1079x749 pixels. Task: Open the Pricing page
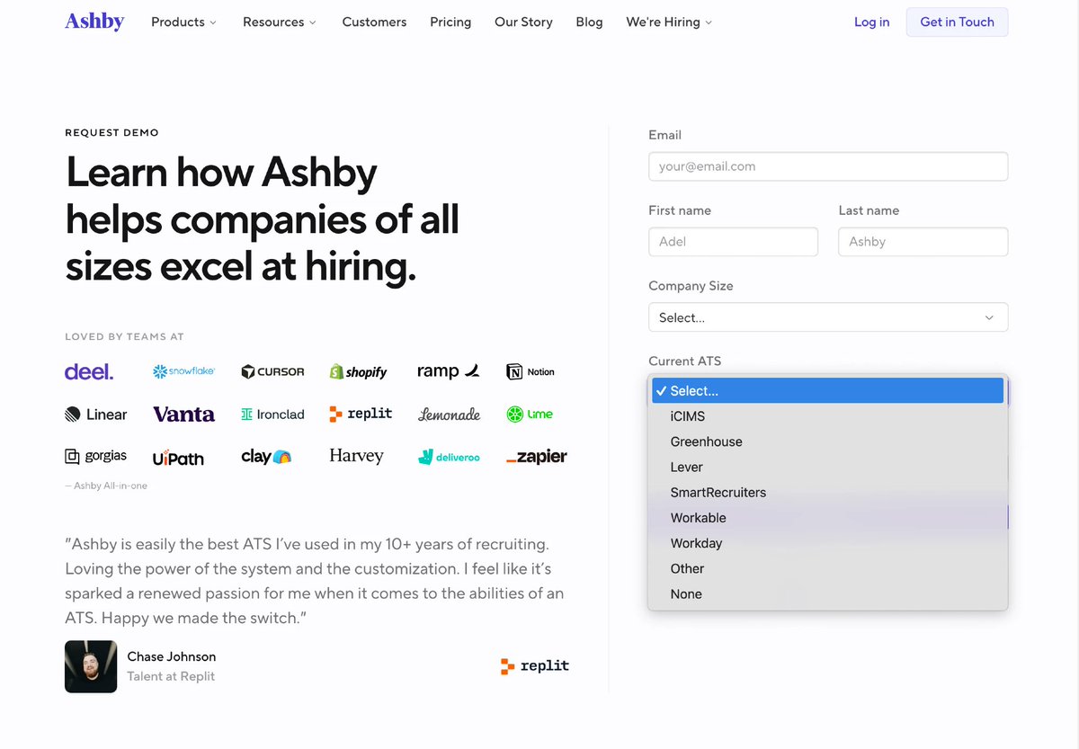pos(450,22)
